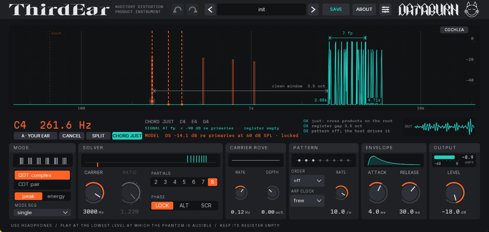Viewport: 489px width, 232px height.
Task: Click the 30.0 ms release value
Action: coord(410,212)
